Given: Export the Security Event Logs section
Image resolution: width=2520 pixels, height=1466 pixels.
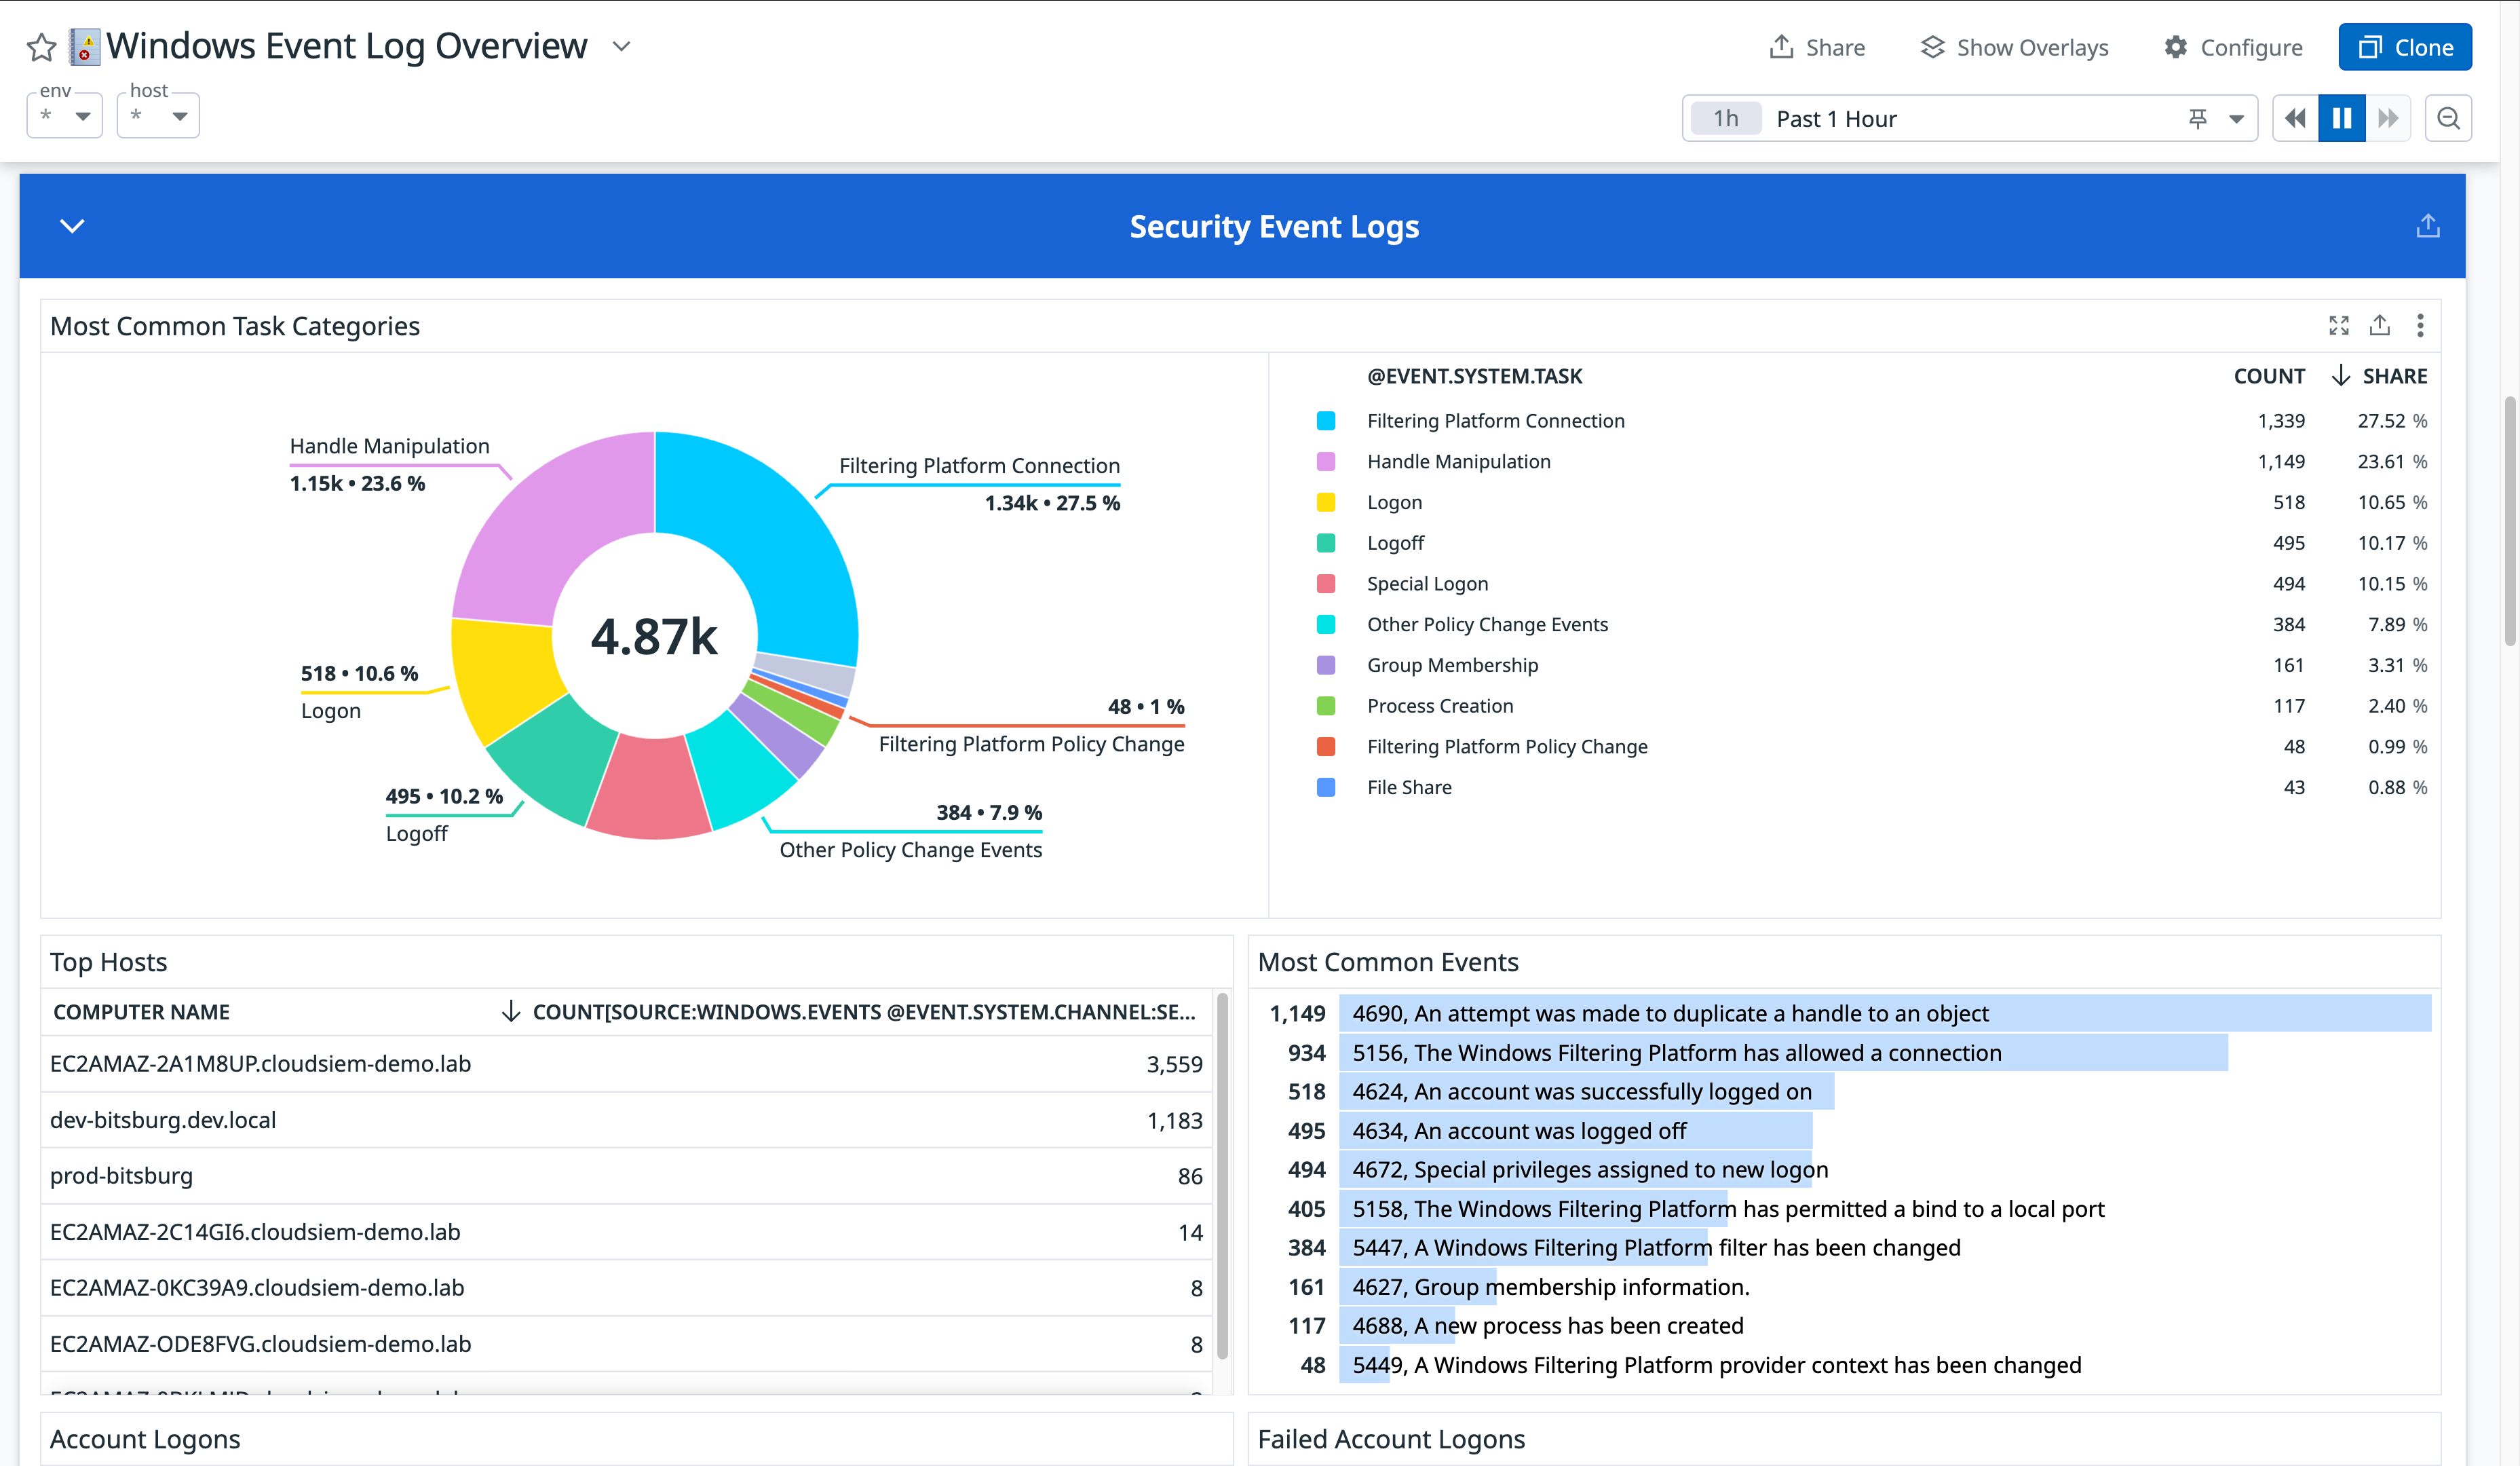Looking at the screenshot, I should pyautogui.click(x=2428, y=225).
